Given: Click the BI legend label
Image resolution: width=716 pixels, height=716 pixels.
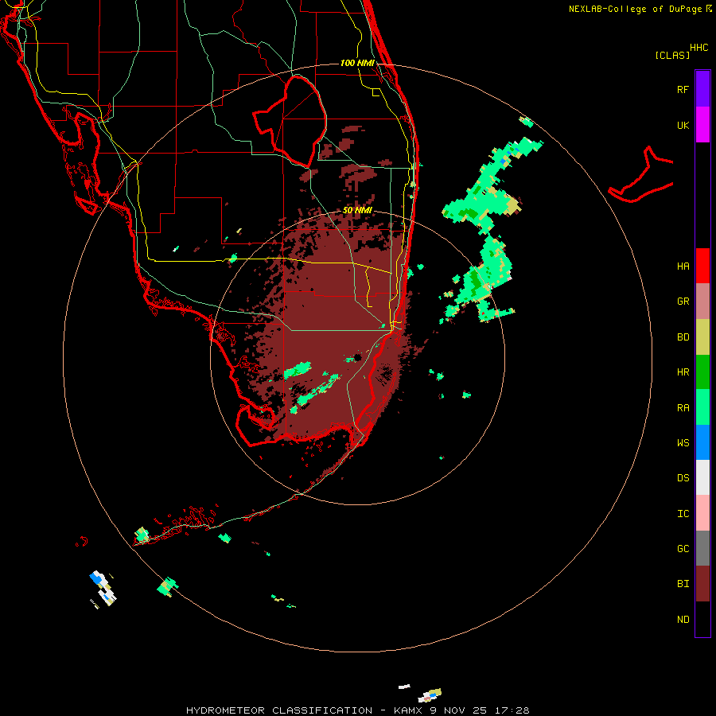Looking at the screenshot, I should pyautogui.click(x=683, y=584).
